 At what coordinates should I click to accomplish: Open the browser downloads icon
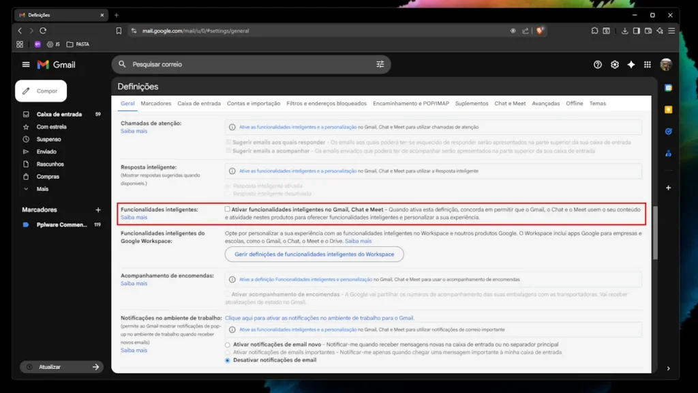point(624,31)
